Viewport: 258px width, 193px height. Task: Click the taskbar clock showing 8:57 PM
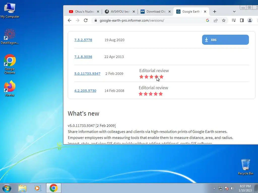[245, 188]
